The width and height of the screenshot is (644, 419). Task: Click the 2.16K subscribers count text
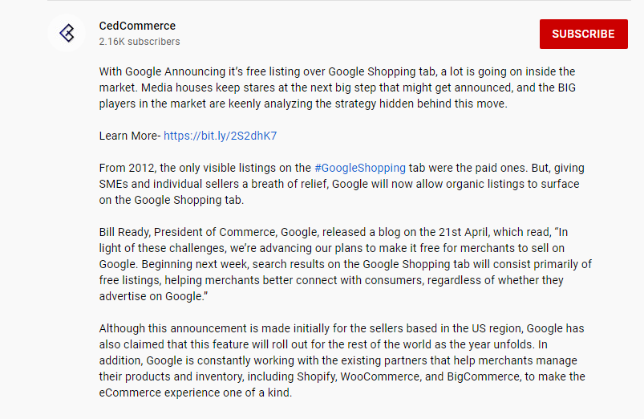(140, 42)
